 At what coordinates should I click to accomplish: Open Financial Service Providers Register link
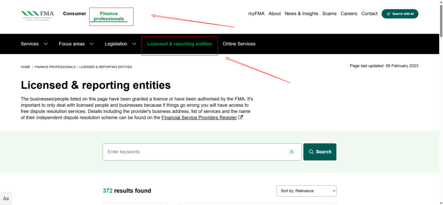point(199,117)
